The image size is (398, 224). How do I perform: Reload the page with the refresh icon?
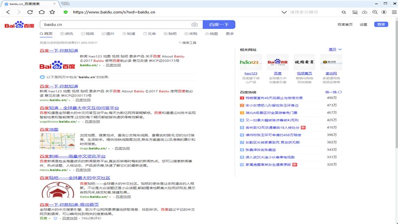tap(30, 11)
